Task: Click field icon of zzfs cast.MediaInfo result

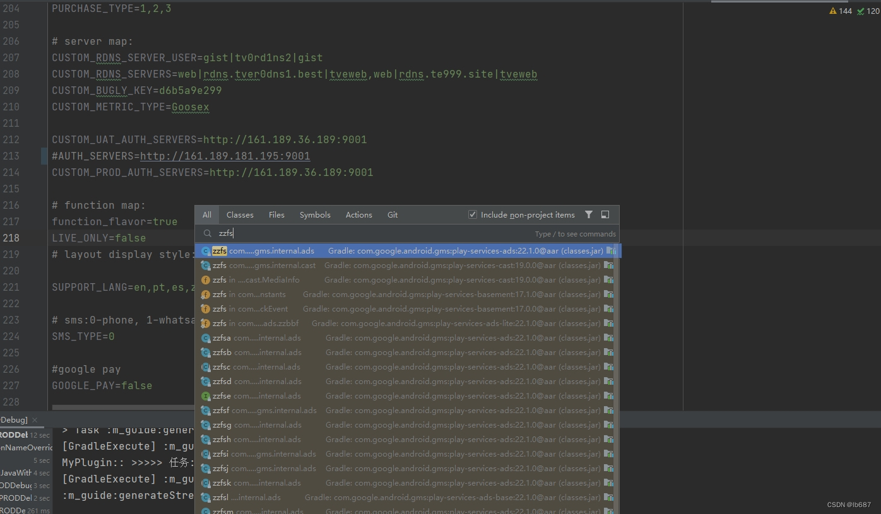Action: (x=205, y=280)
